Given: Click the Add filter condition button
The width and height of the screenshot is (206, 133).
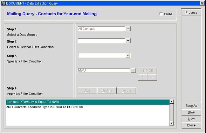Looking at the screenshot, I should [x=87, y=91].
